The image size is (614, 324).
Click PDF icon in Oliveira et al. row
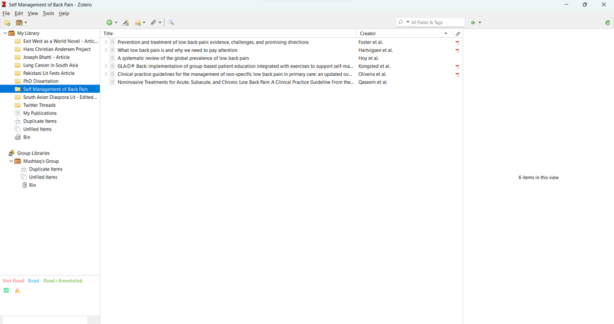coord(457,74)
